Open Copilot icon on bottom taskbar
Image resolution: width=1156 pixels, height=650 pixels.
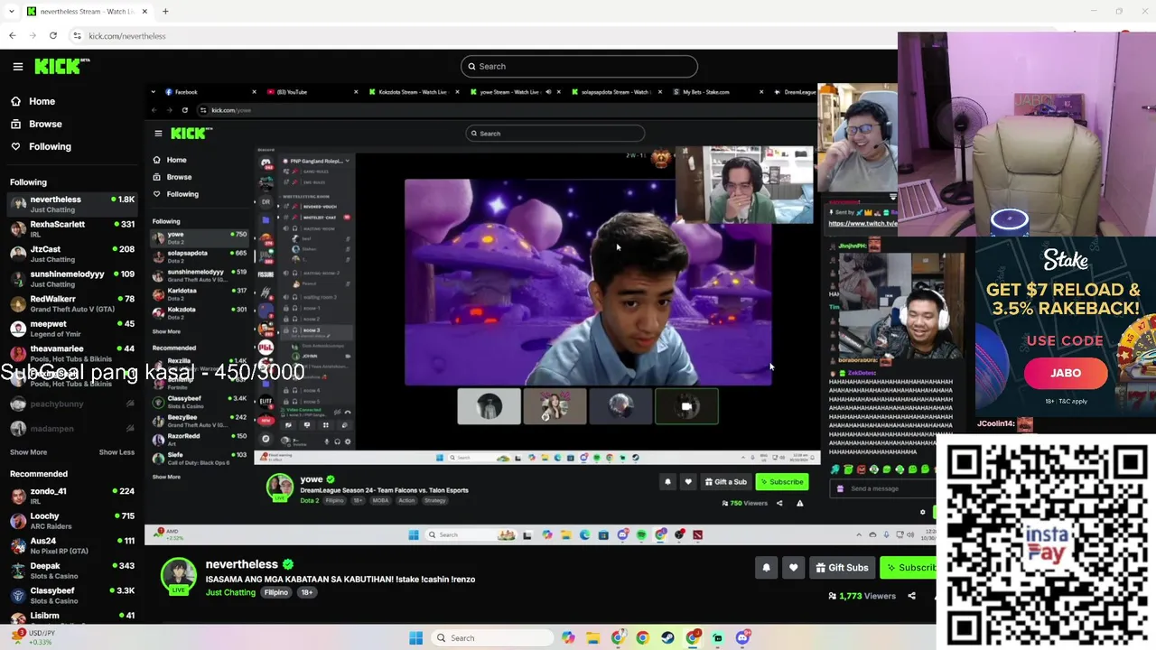(568, 637)
